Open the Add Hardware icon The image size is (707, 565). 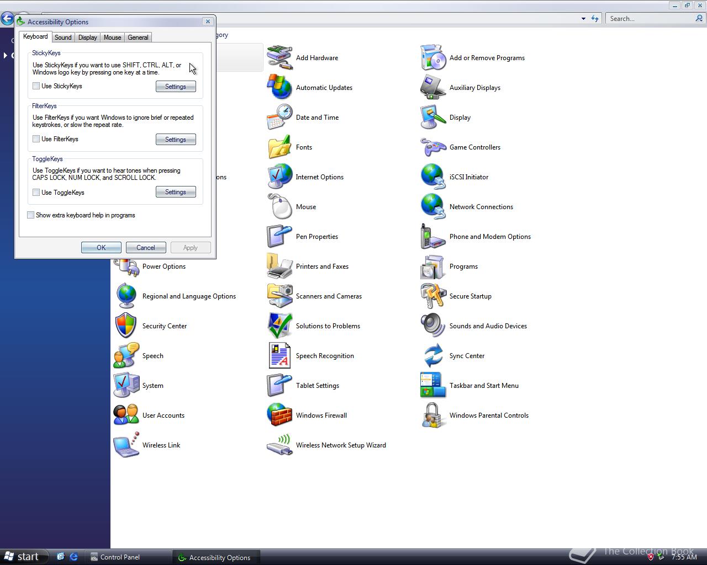click(279, 58)
